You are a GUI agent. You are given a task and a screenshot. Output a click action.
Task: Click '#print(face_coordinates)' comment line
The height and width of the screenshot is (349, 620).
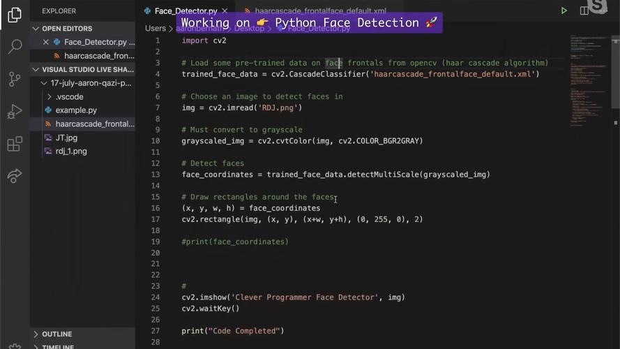(235, 242)
